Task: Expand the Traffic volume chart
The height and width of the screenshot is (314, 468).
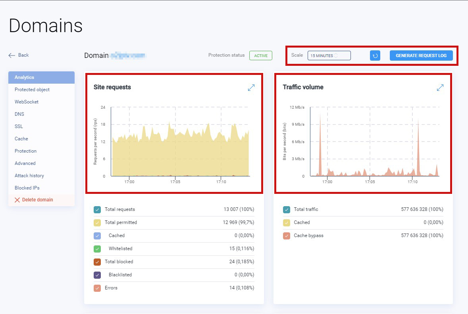Action: coord(440,88)
